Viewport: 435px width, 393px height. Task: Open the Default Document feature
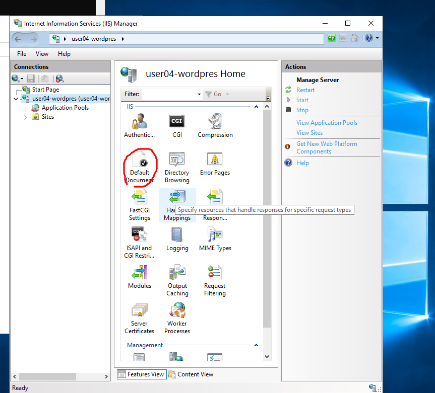140,167
